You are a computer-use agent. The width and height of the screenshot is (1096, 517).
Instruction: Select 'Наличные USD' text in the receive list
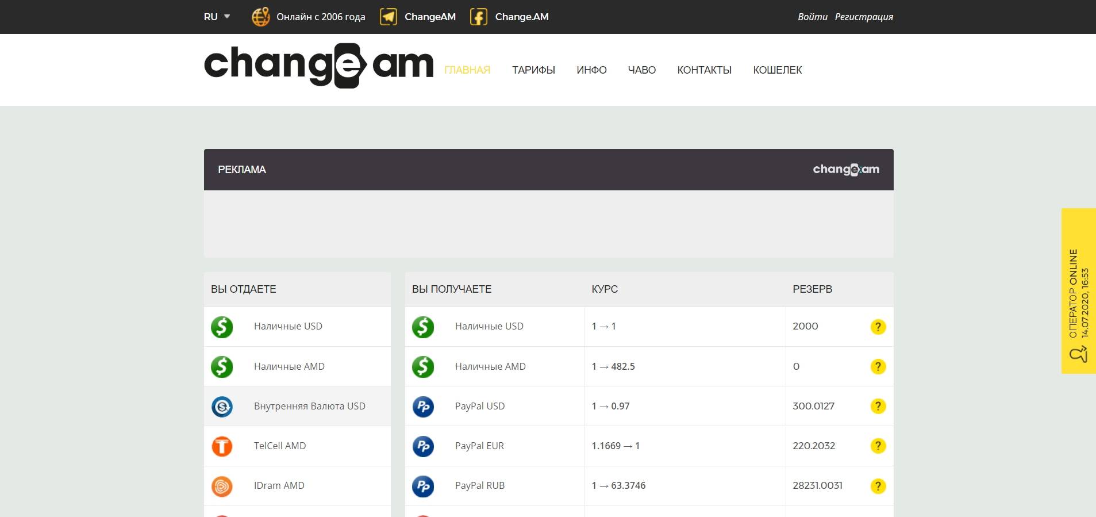click(x=489, y=326)
